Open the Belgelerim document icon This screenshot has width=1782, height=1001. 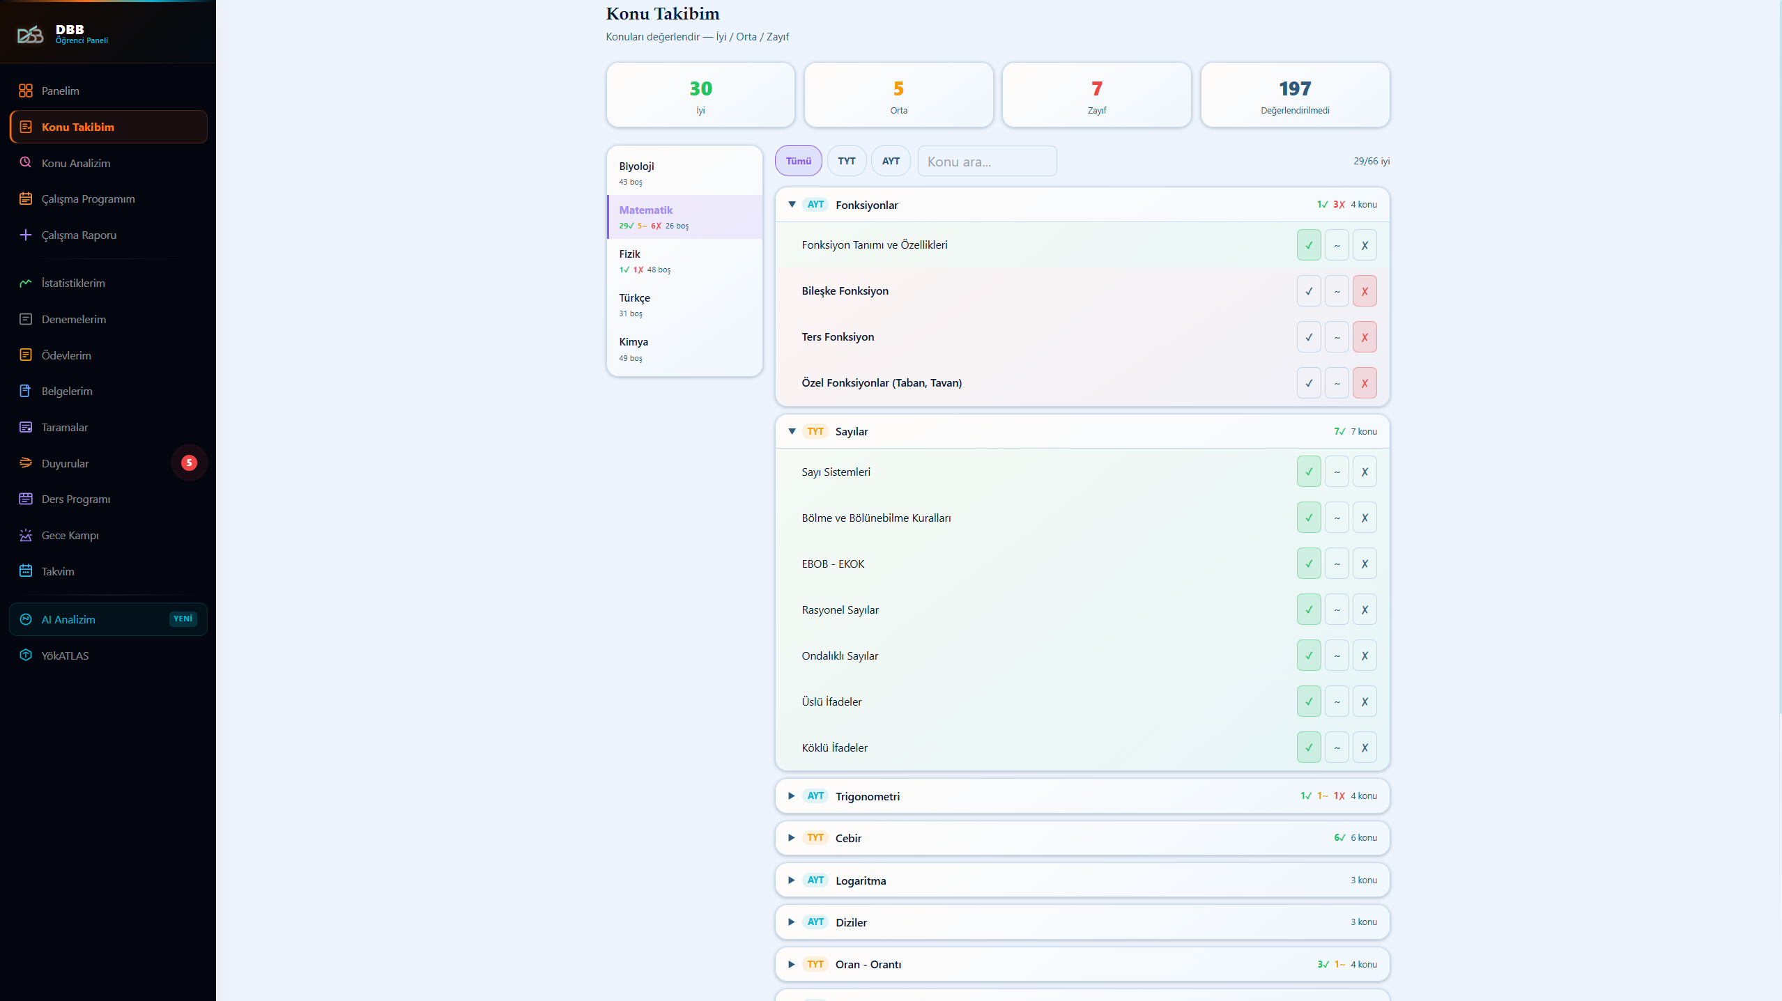point(26,391)
